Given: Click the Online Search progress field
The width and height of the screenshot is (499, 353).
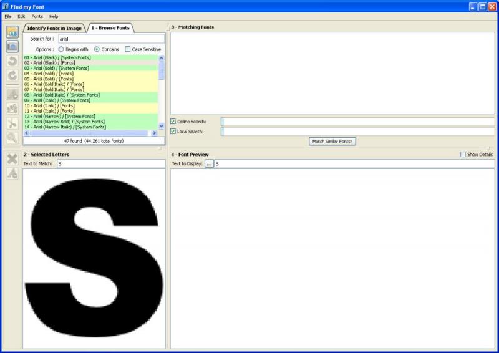Looking at the screenshot, I should tap(357, 122).
